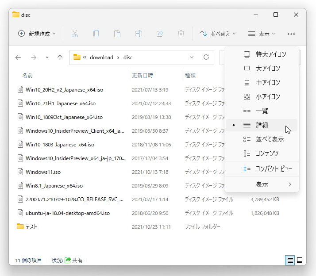Click the 3,789,452 KB size cell
Viewport: 316px width, 276px height.
point(265,199)
